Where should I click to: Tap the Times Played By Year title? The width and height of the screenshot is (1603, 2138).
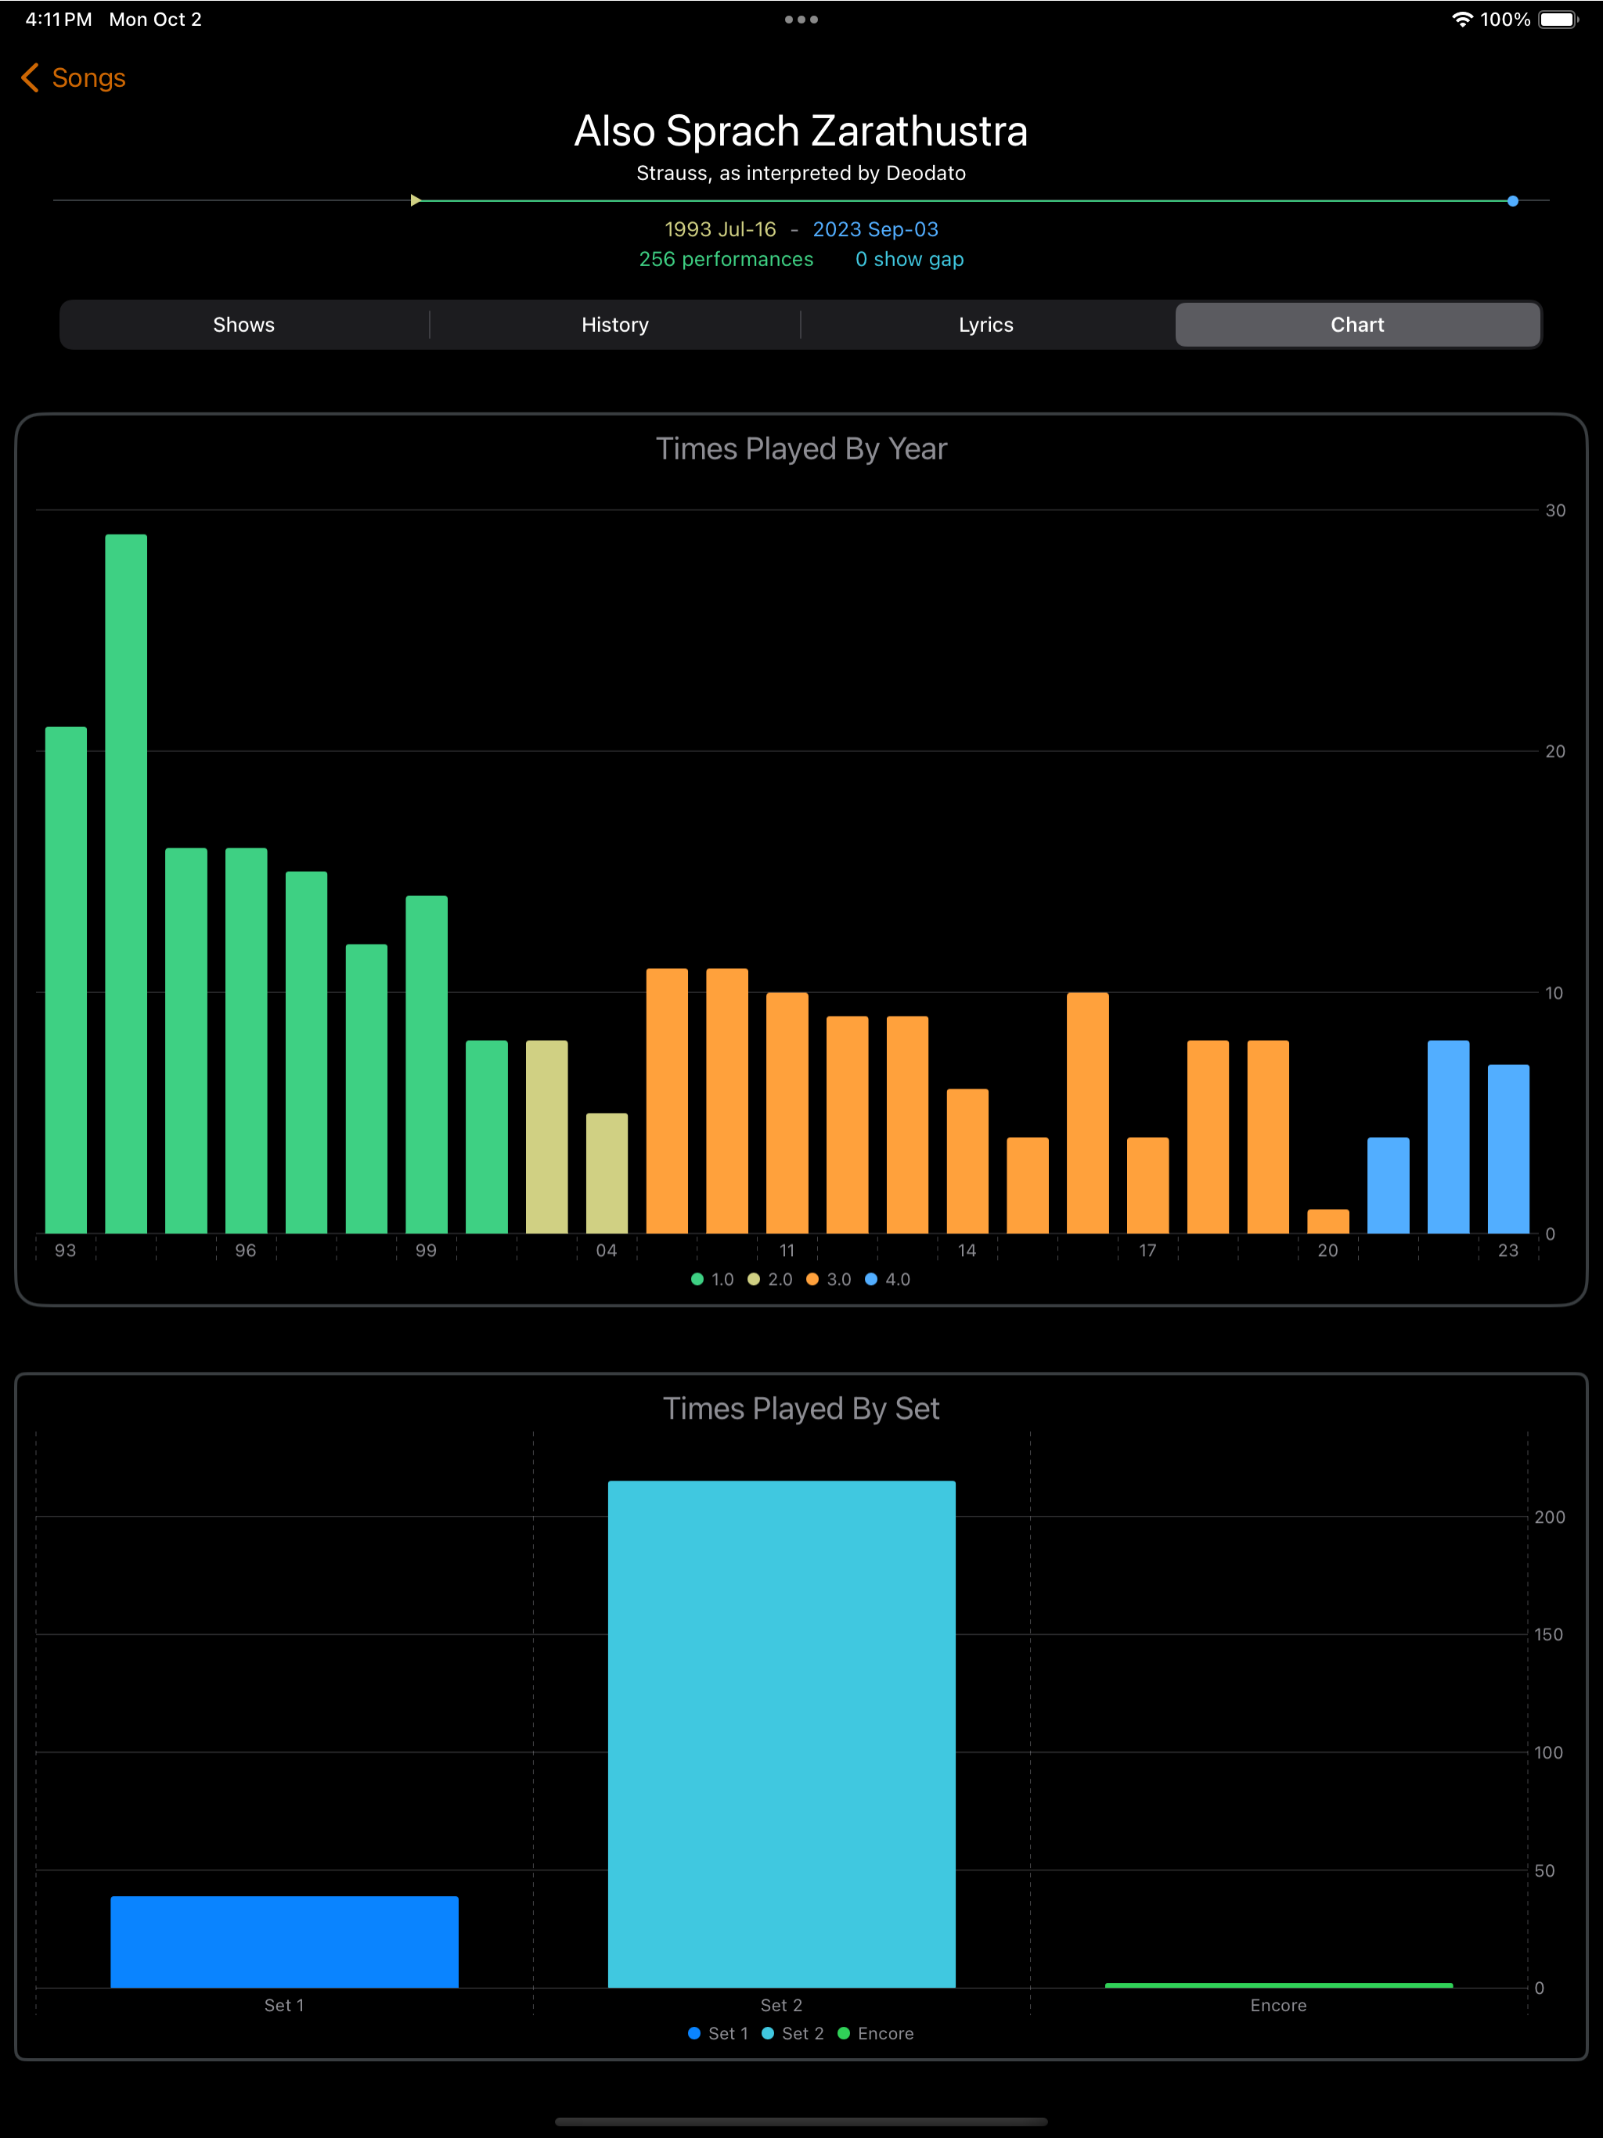pyautogui.click(x=801, y=448)
